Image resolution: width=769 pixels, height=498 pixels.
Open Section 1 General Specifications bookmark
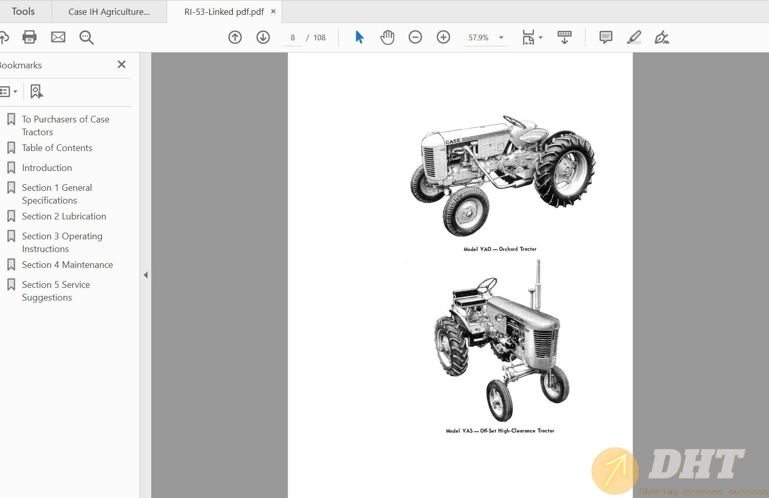pos(57,194)
